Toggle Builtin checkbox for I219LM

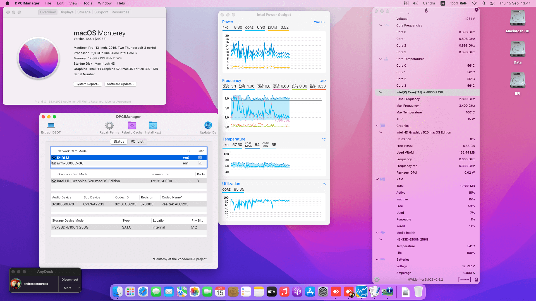[200, 158]
